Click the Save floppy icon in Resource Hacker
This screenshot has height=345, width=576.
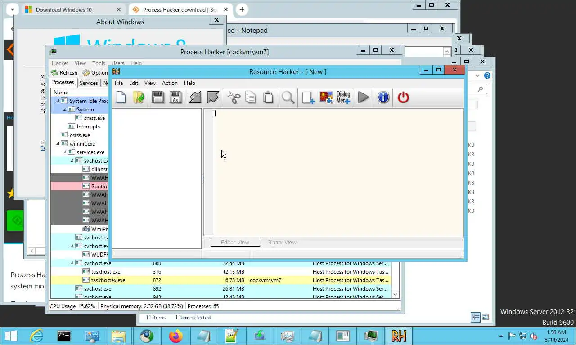tap(158, 97)
